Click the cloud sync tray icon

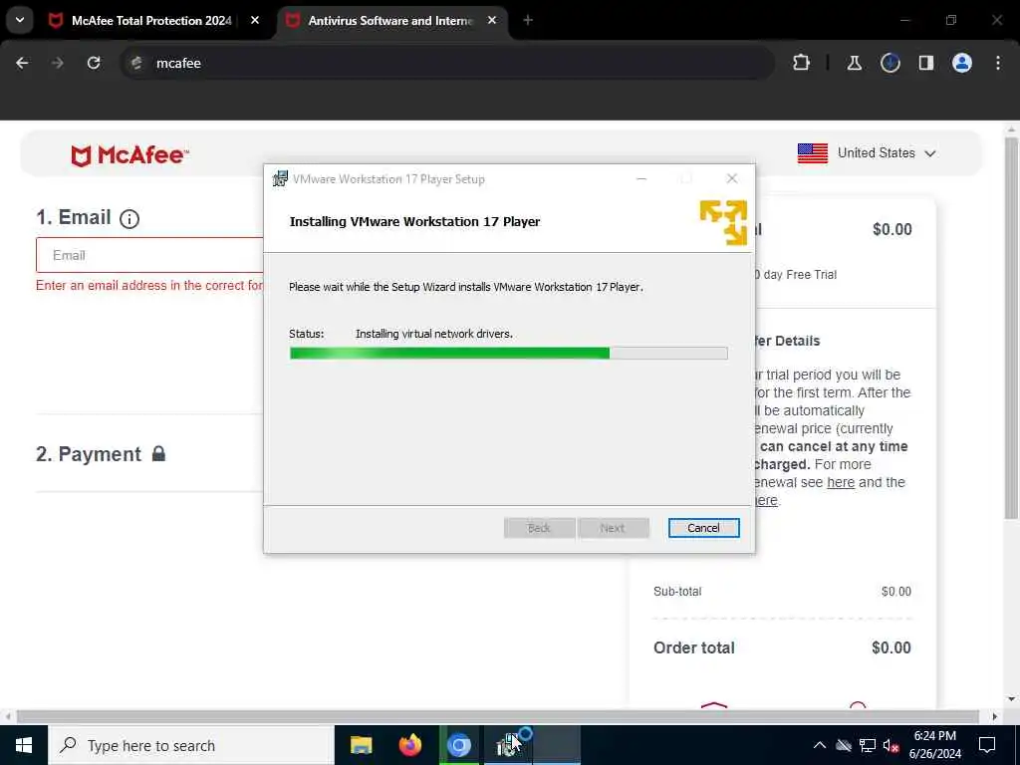click(x=844, y=745)
